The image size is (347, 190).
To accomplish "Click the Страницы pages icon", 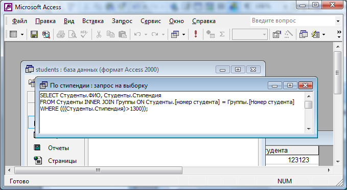I will tap(38, 160).
